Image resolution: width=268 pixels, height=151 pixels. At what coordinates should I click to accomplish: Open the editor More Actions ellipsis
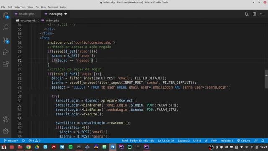pyautogui.click(x=262, y=14)
